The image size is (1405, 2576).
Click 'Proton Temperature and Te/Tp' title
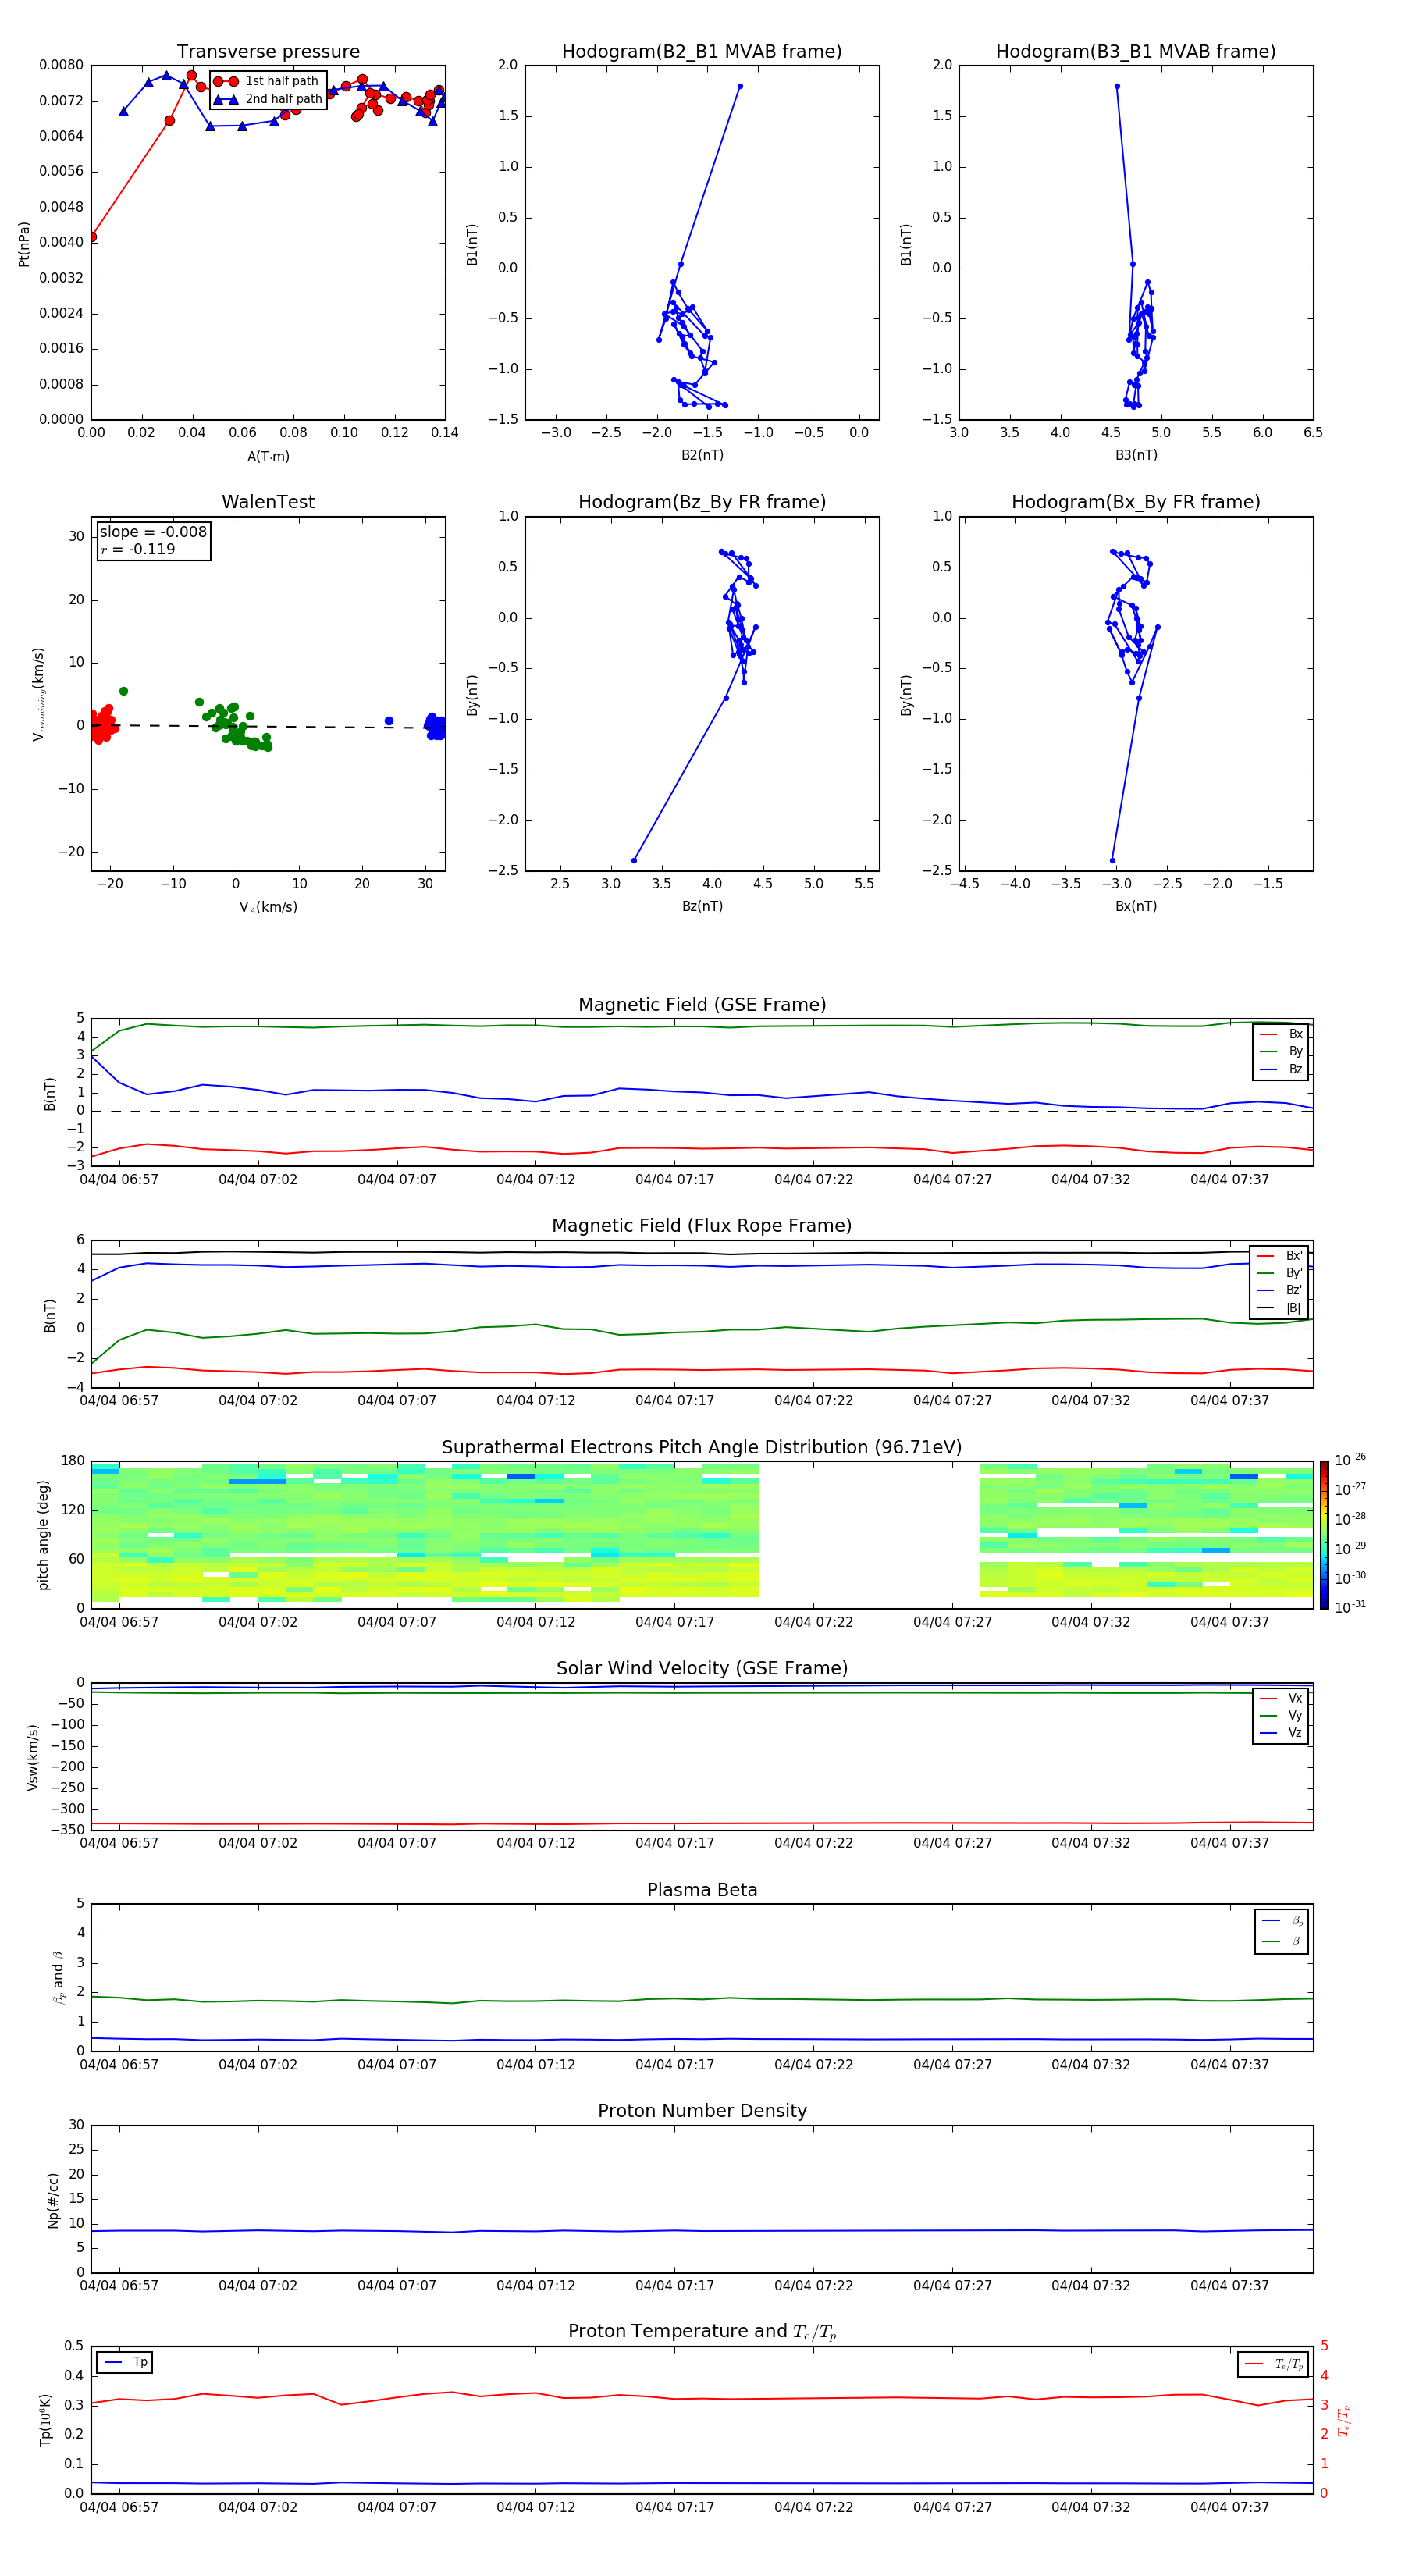point(702,2332)
